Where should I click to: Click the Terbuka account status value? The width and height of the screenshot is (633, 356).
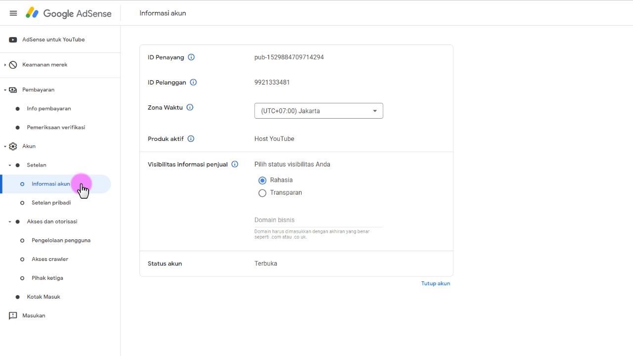coord(266,264)
